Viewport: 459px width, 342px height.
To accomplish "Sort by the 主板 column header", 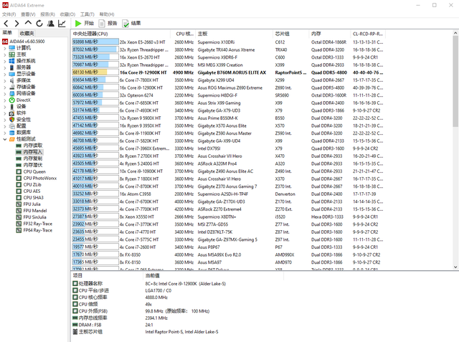I will [235, 34].
